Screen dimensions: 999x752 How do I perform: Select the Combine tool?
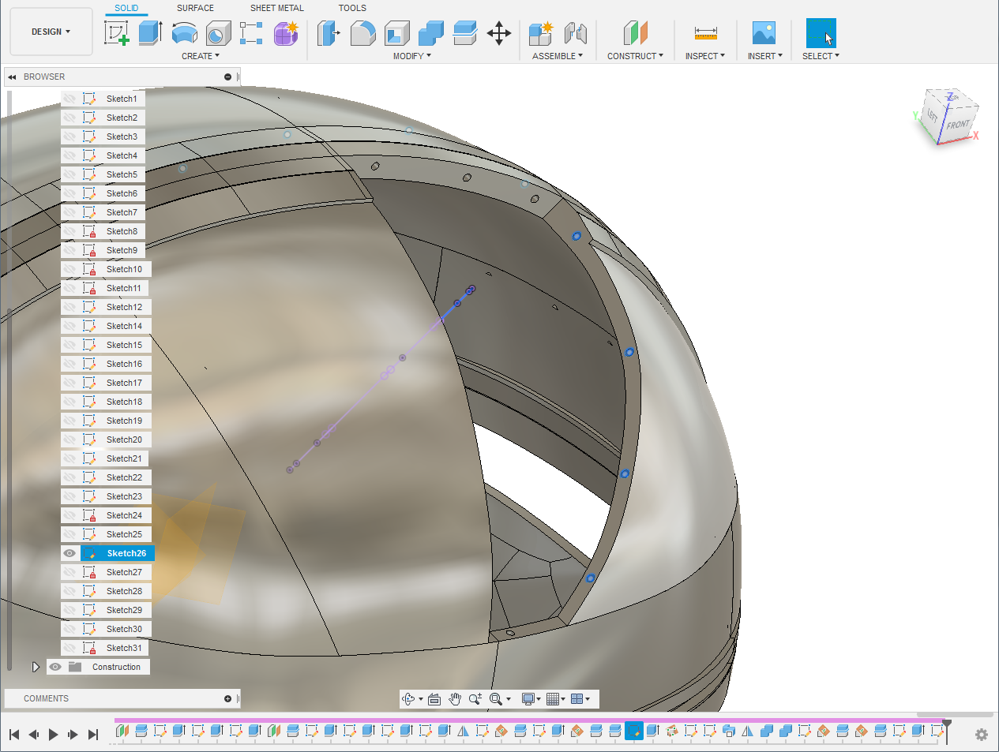point(431,33)
